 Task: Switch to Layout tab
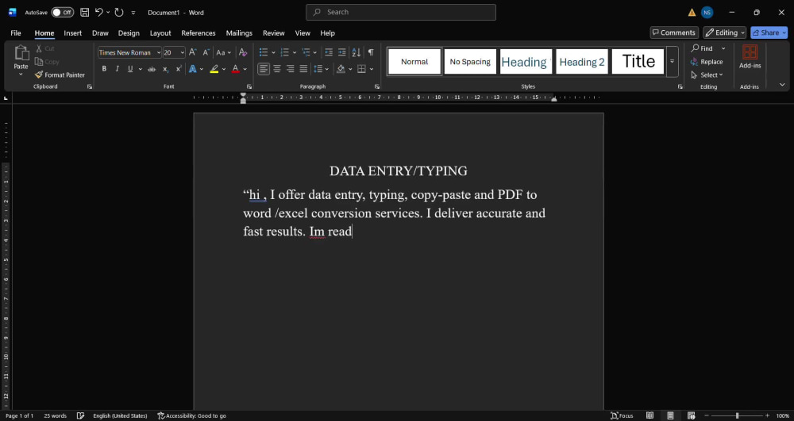coord(160,33)
